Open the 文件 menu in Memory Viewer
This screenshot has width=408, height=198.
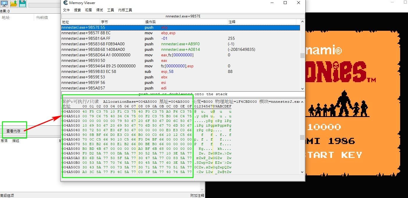click(66, 10)
